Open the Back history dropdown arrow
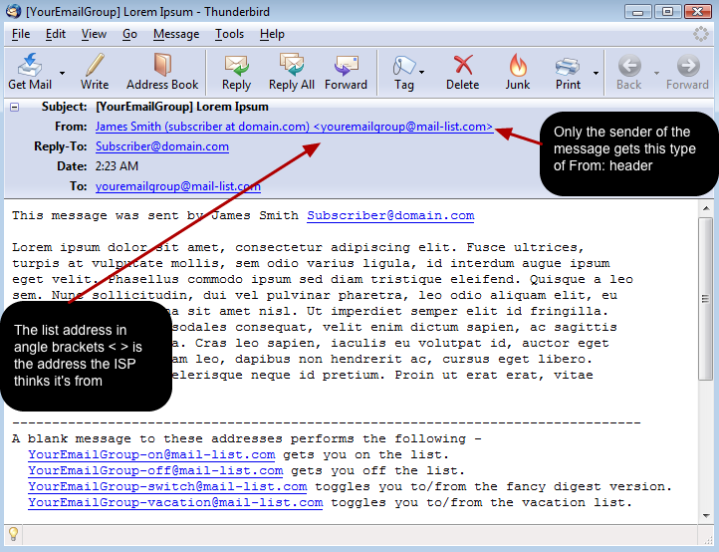Screen dimensions: 719x552 [656, 73]
